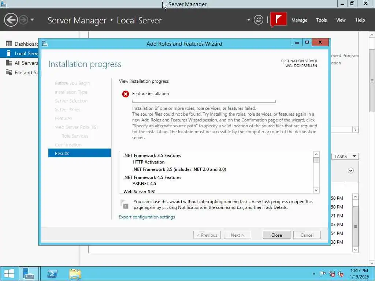Click the network status tray icon
375x281 pixels.
tap(332, 274)
